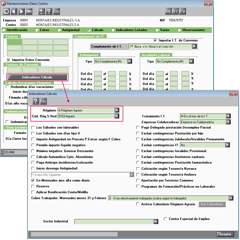Toggle Importar I.T. de Convenio checkbox
This screenshot has width=240, height=240.
point(155,40)
